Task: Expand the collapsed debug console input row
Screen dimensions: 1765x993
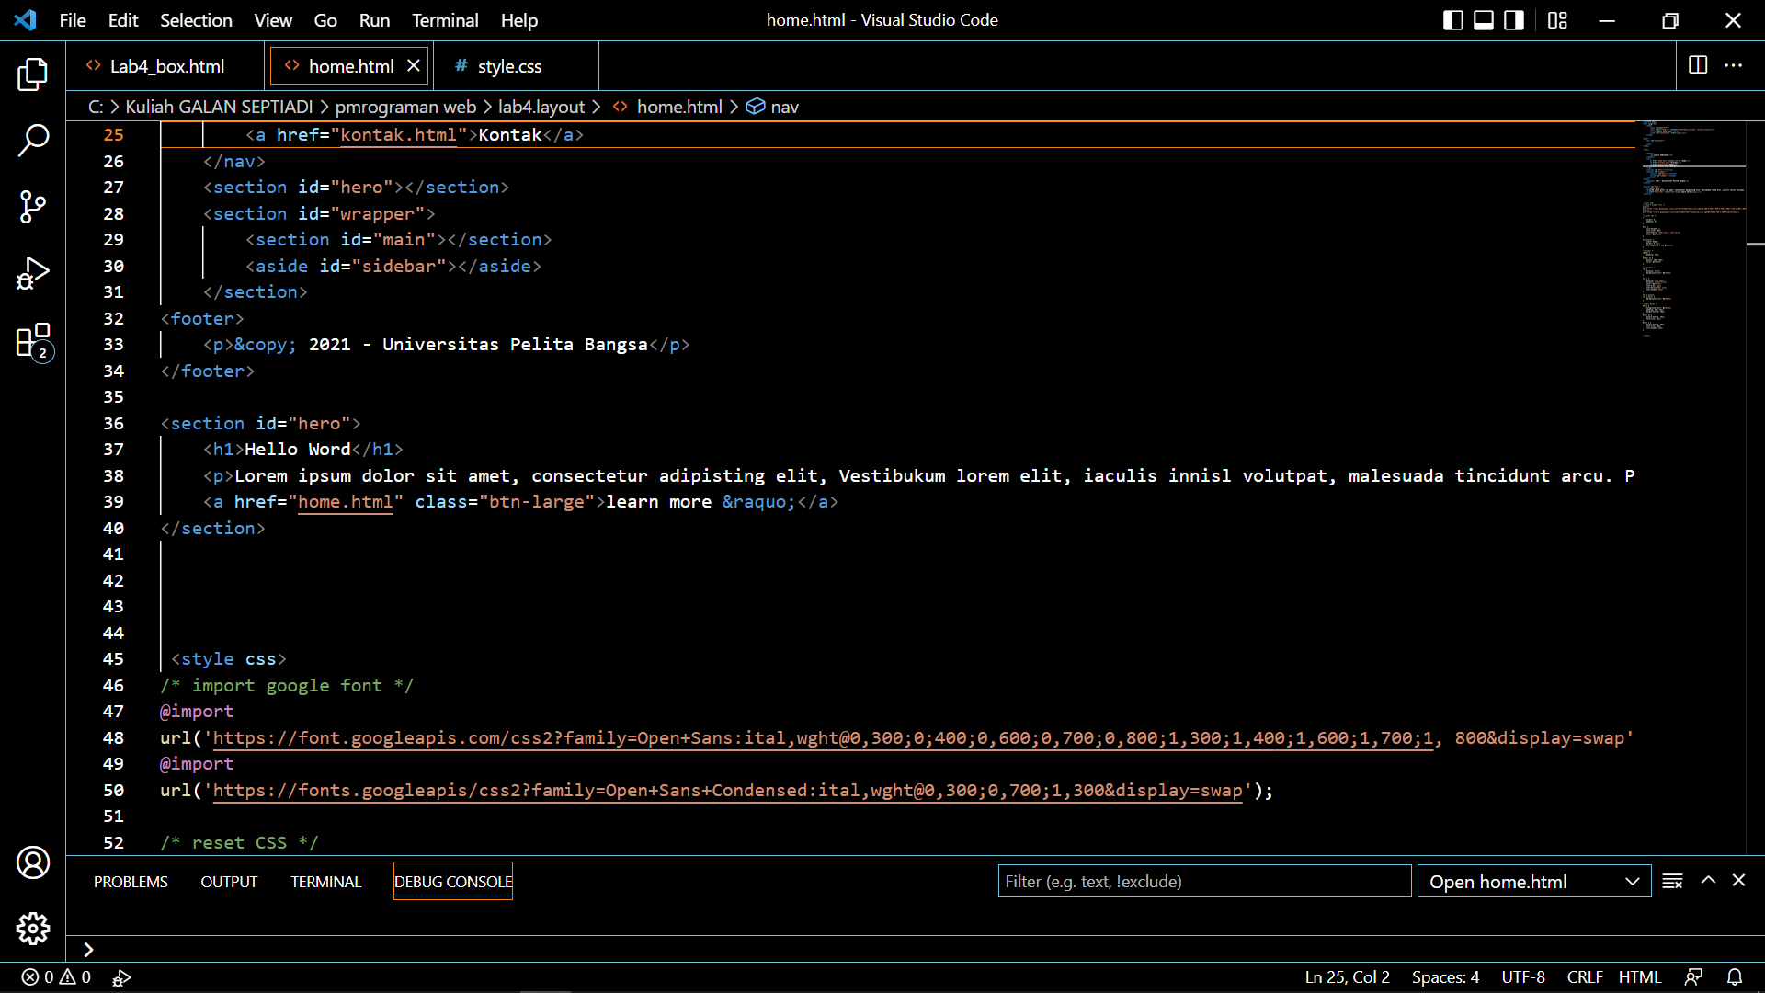Action: click(88, 950)
